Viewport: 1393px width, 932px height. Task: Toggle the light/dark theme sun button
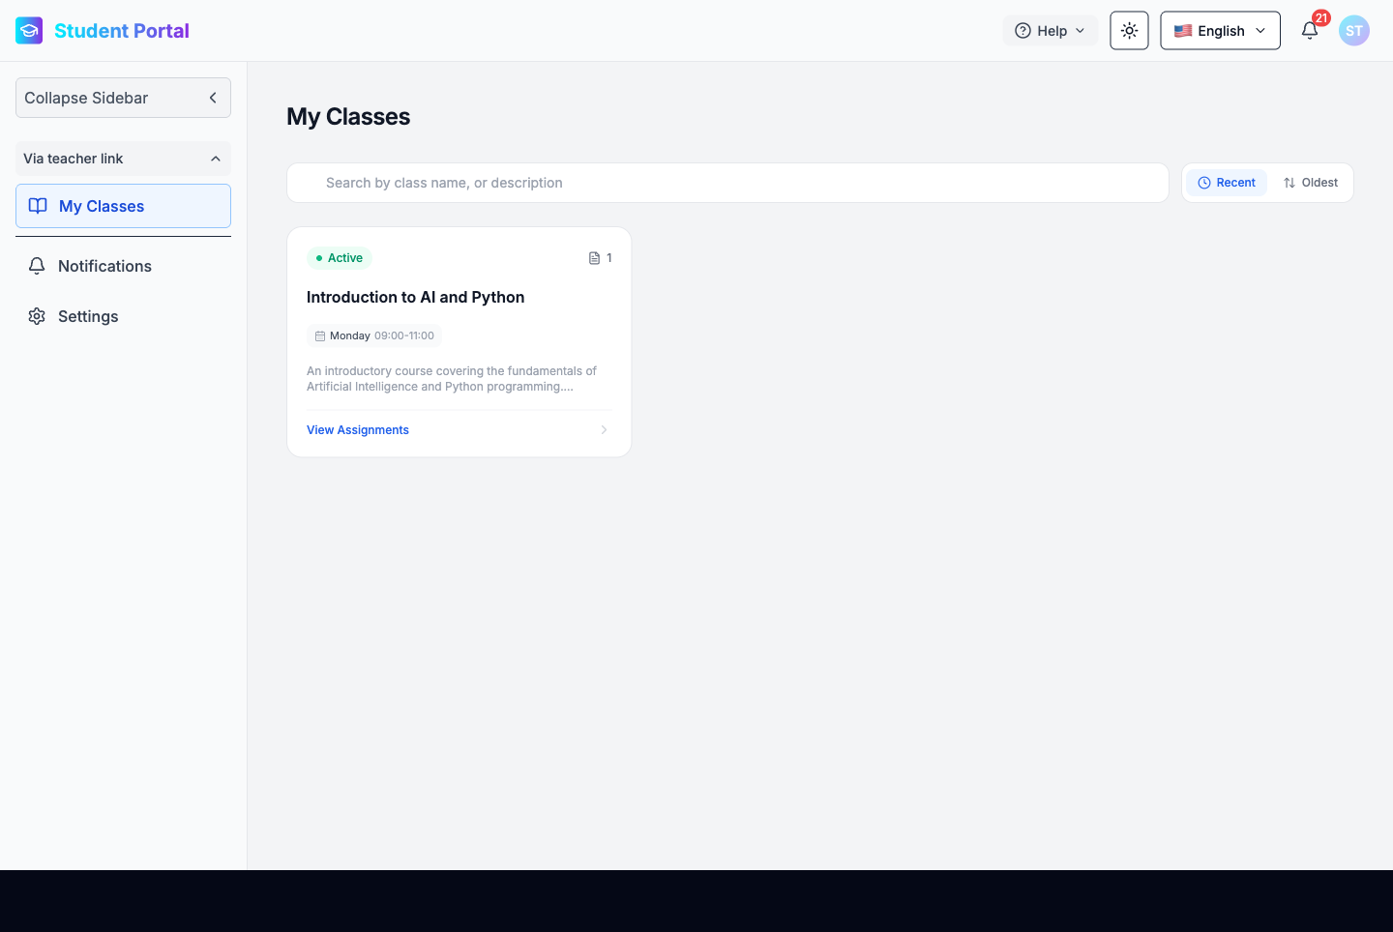[x=1129, y=31]
